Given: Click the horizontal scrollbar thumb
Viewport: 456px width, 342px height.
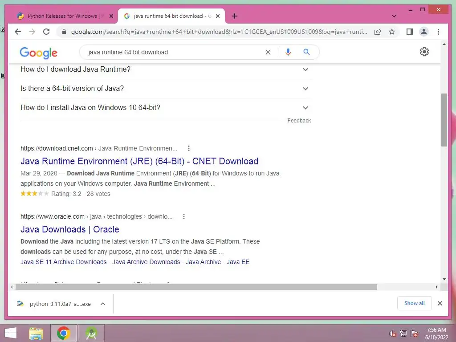Looking at the screenshot, I should tap(196, 287).
